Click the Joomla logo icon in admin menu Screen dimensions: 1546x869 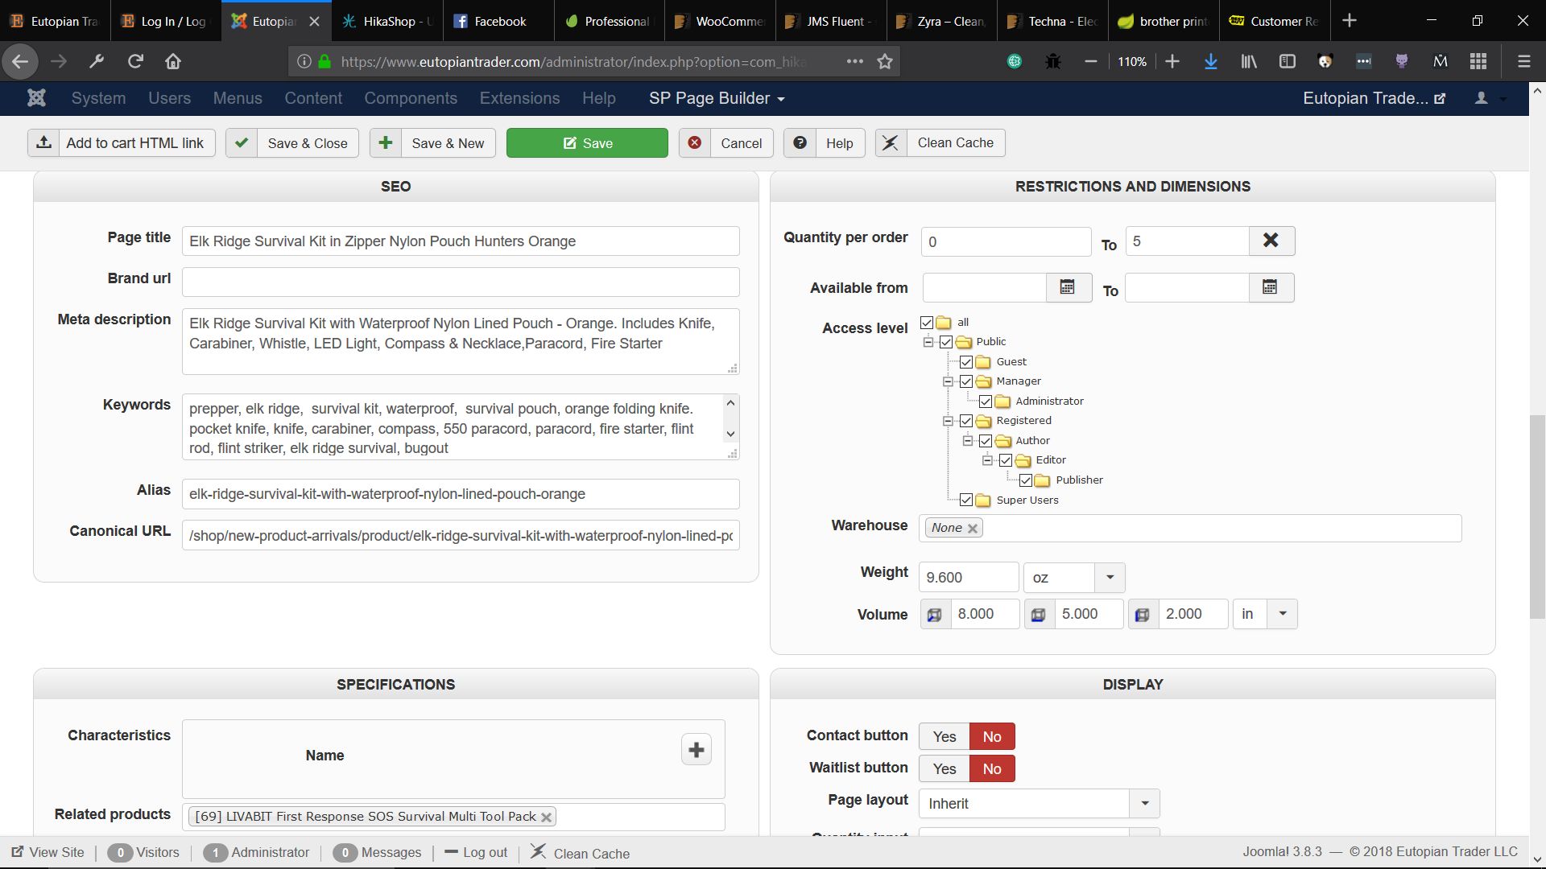pos(36,98)
